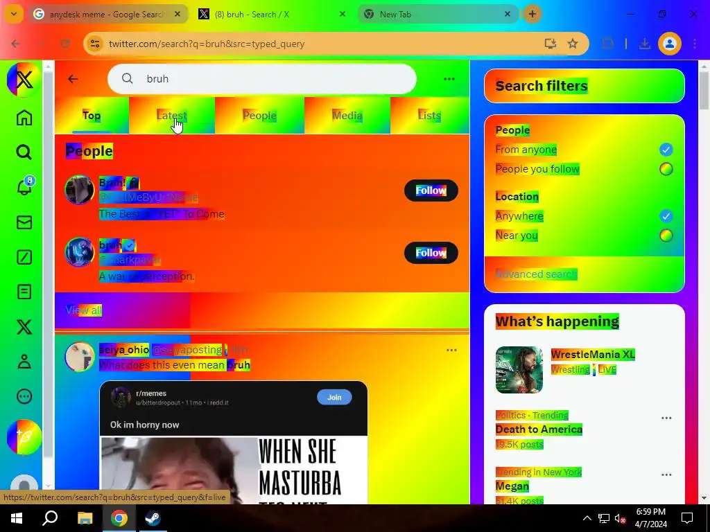The width and height of the screenshot is (710, 532).
Task: Open more options for Megan trend
Action: pos(666,475)
